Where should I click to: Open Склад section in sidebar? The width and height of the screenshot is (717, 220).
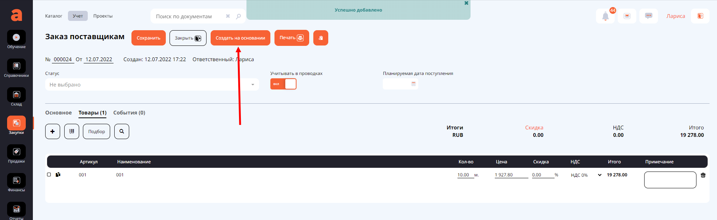tap(16, 97)
